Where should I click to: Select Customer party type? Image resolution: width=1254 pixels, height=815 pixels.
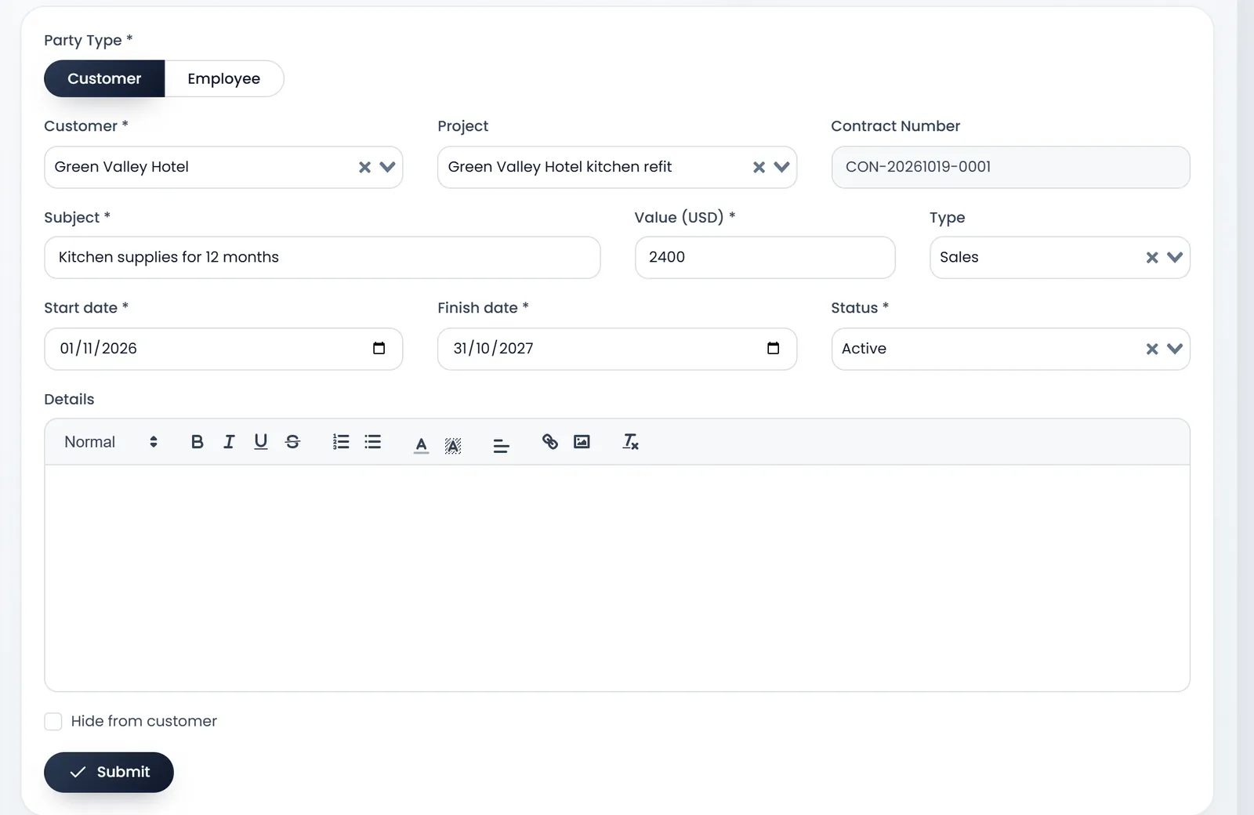tap(104, 78)
